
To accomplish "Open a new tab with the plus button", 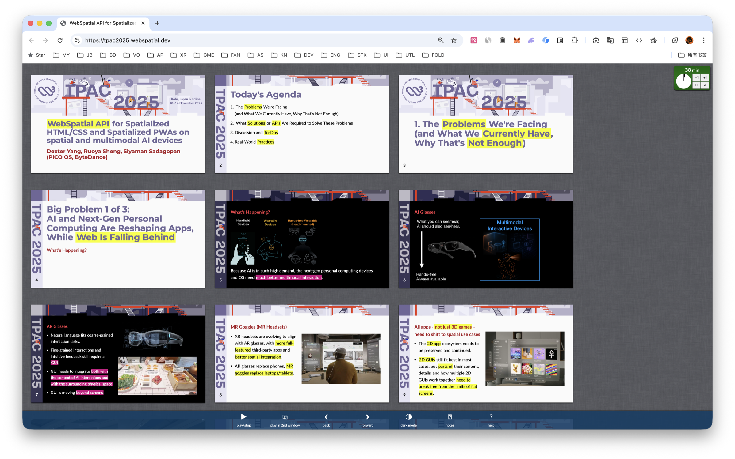I will (x=157, y=23).
